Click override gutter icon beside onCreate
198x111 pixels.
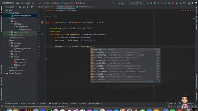42,34
